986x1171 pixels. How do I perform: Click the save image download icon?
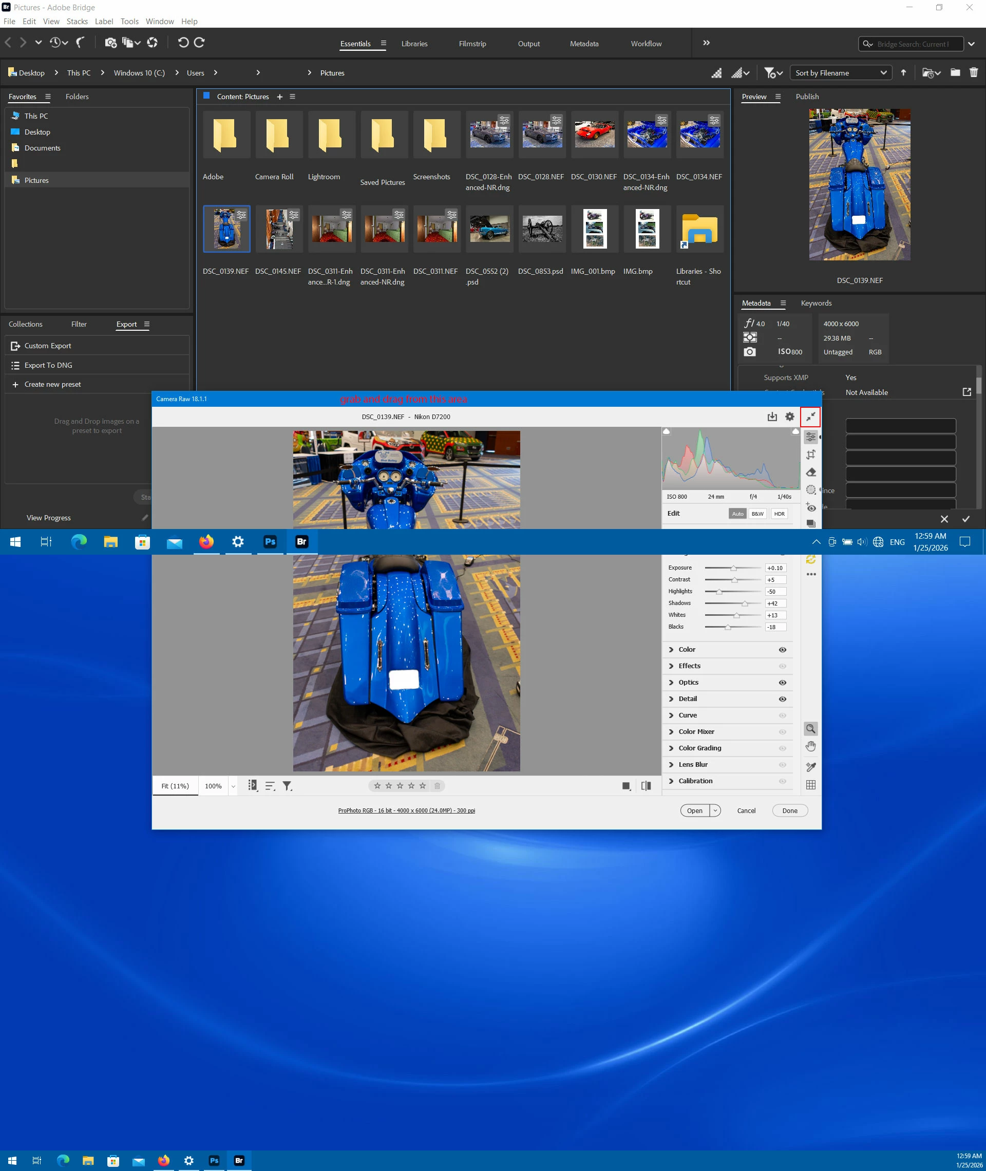(772, 417)
